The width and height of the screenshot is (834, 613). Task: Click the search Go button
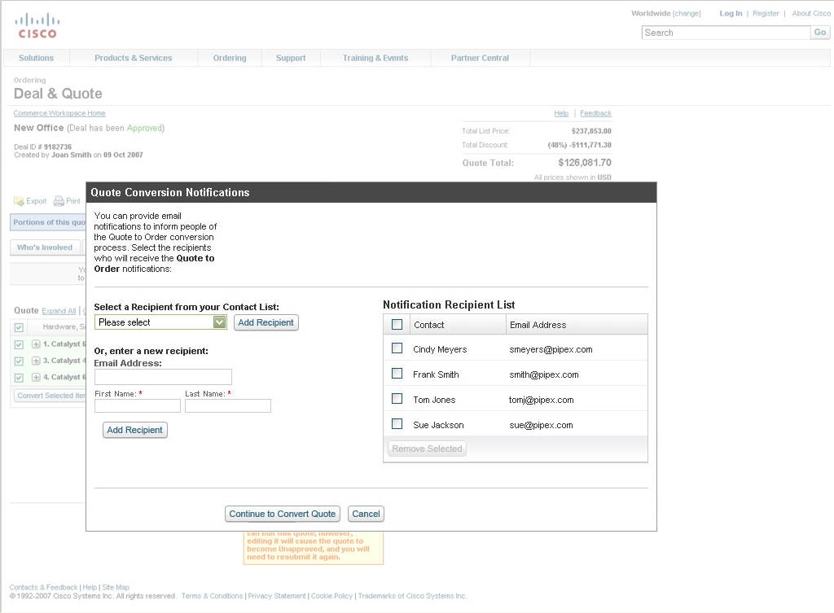click(x=820, y=33)
